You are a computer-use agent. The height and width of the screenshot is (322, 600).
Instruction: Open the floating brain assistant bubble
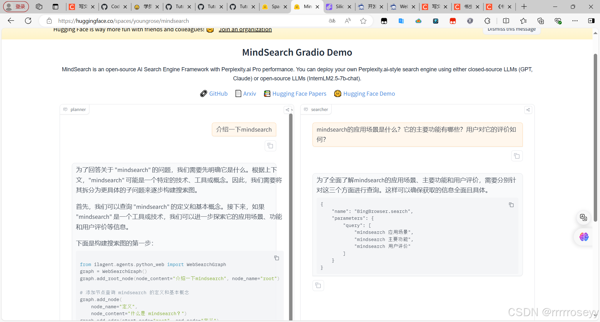[584, 237]
